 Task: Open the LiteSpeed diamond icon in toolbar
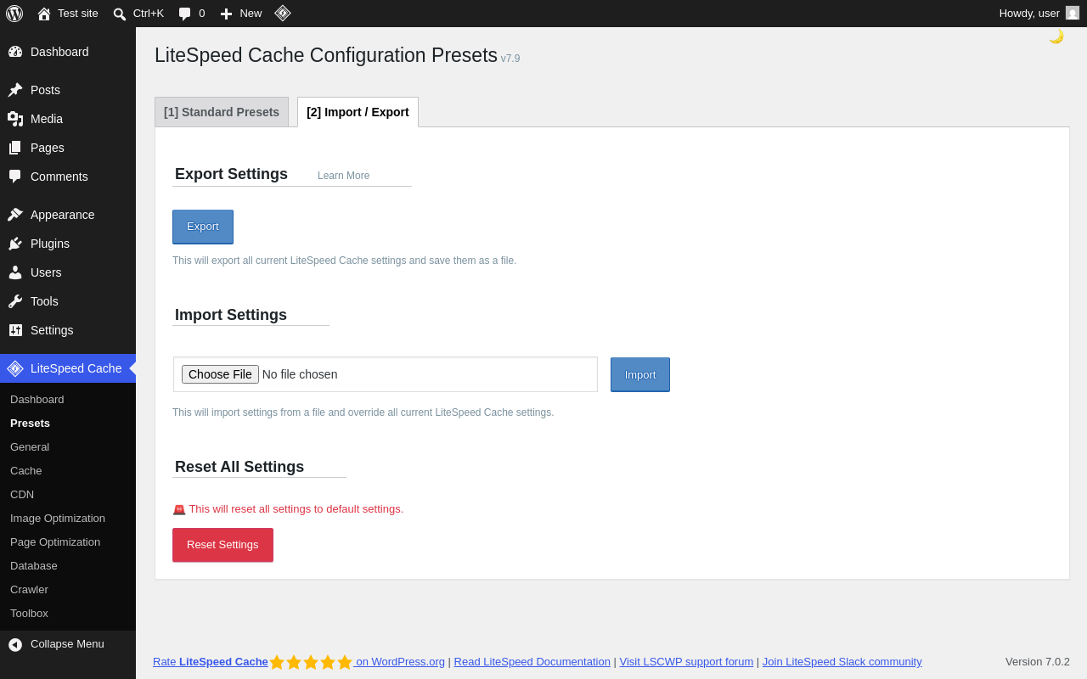(x=283, y=13)
